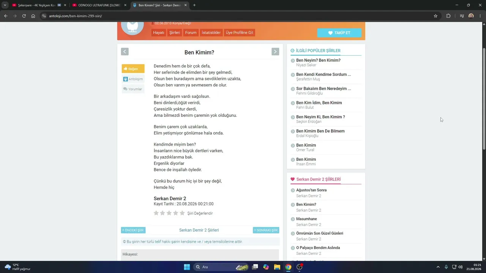Rate the poem one star
The height and width of the screenshot is (273, 486).
point(156,213)
